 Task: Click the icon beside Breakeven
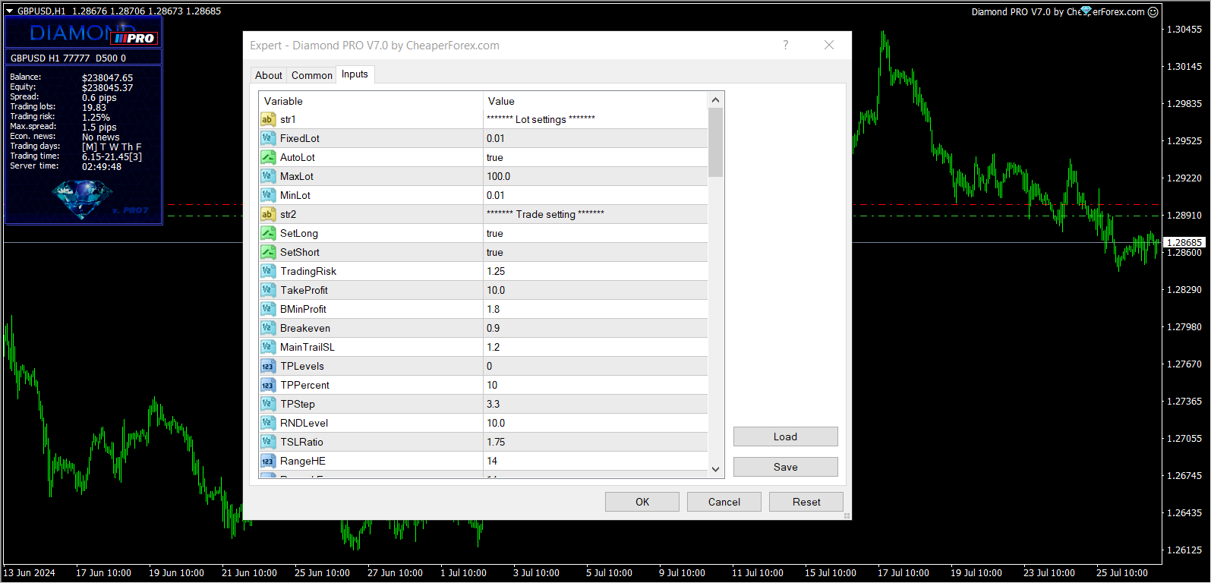[268, 328]
